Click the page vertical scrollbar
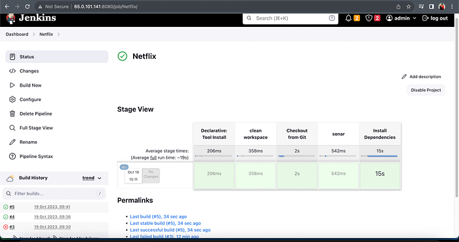 pyautogui.click(x=456, y=108)
